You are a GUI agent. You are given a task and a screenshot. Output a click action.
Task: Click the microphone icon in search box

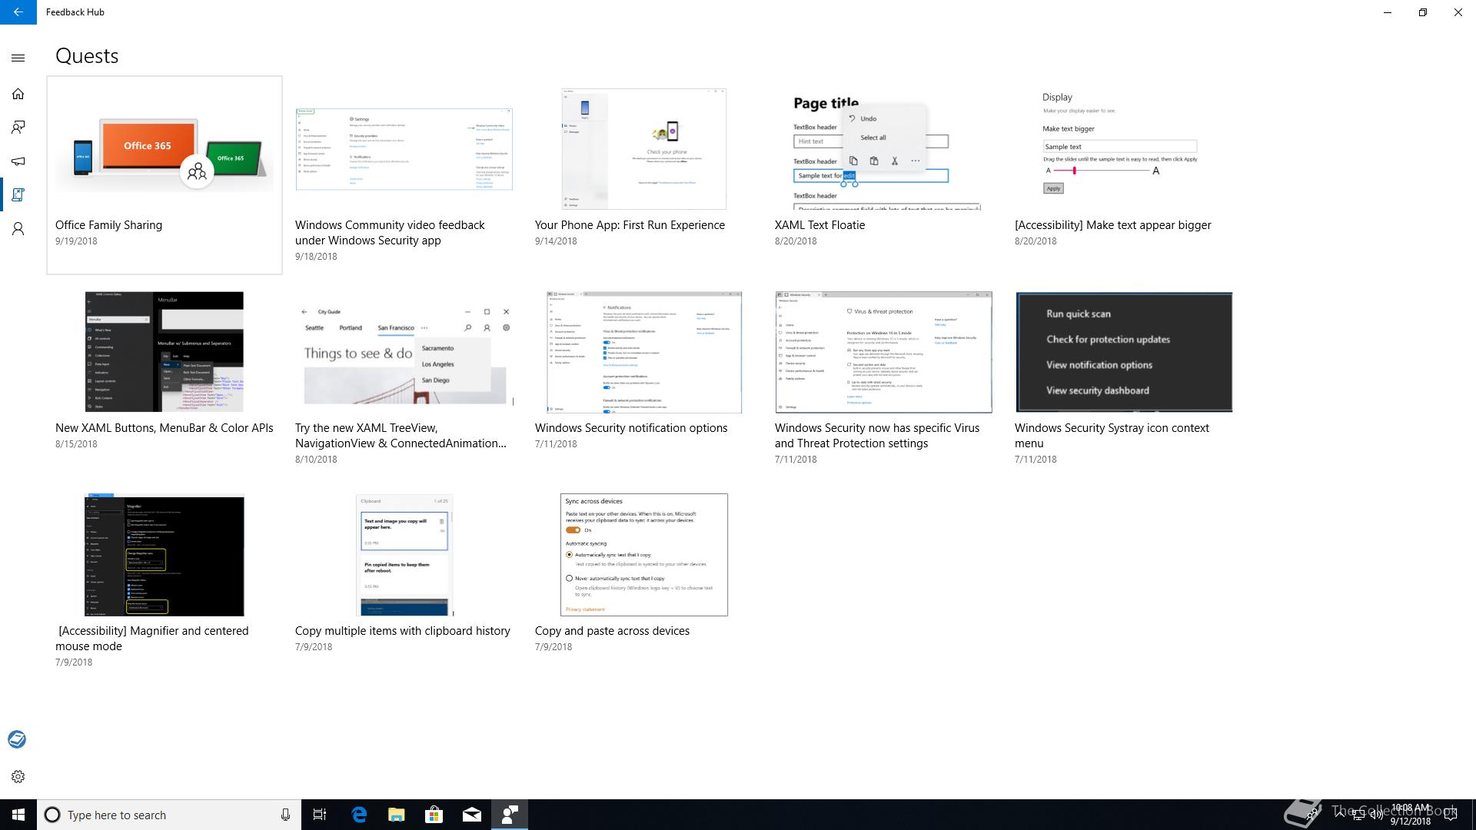pos(285,815)
